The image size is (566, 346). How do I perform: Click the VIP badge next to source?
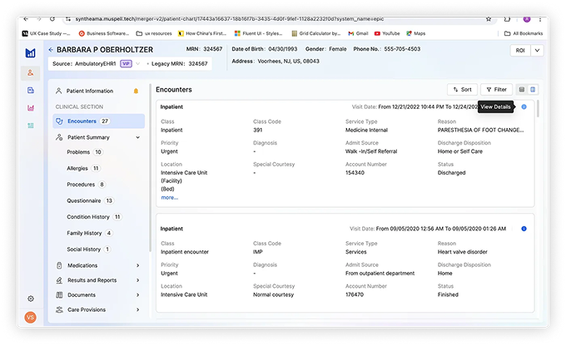(x=126, y=64)
